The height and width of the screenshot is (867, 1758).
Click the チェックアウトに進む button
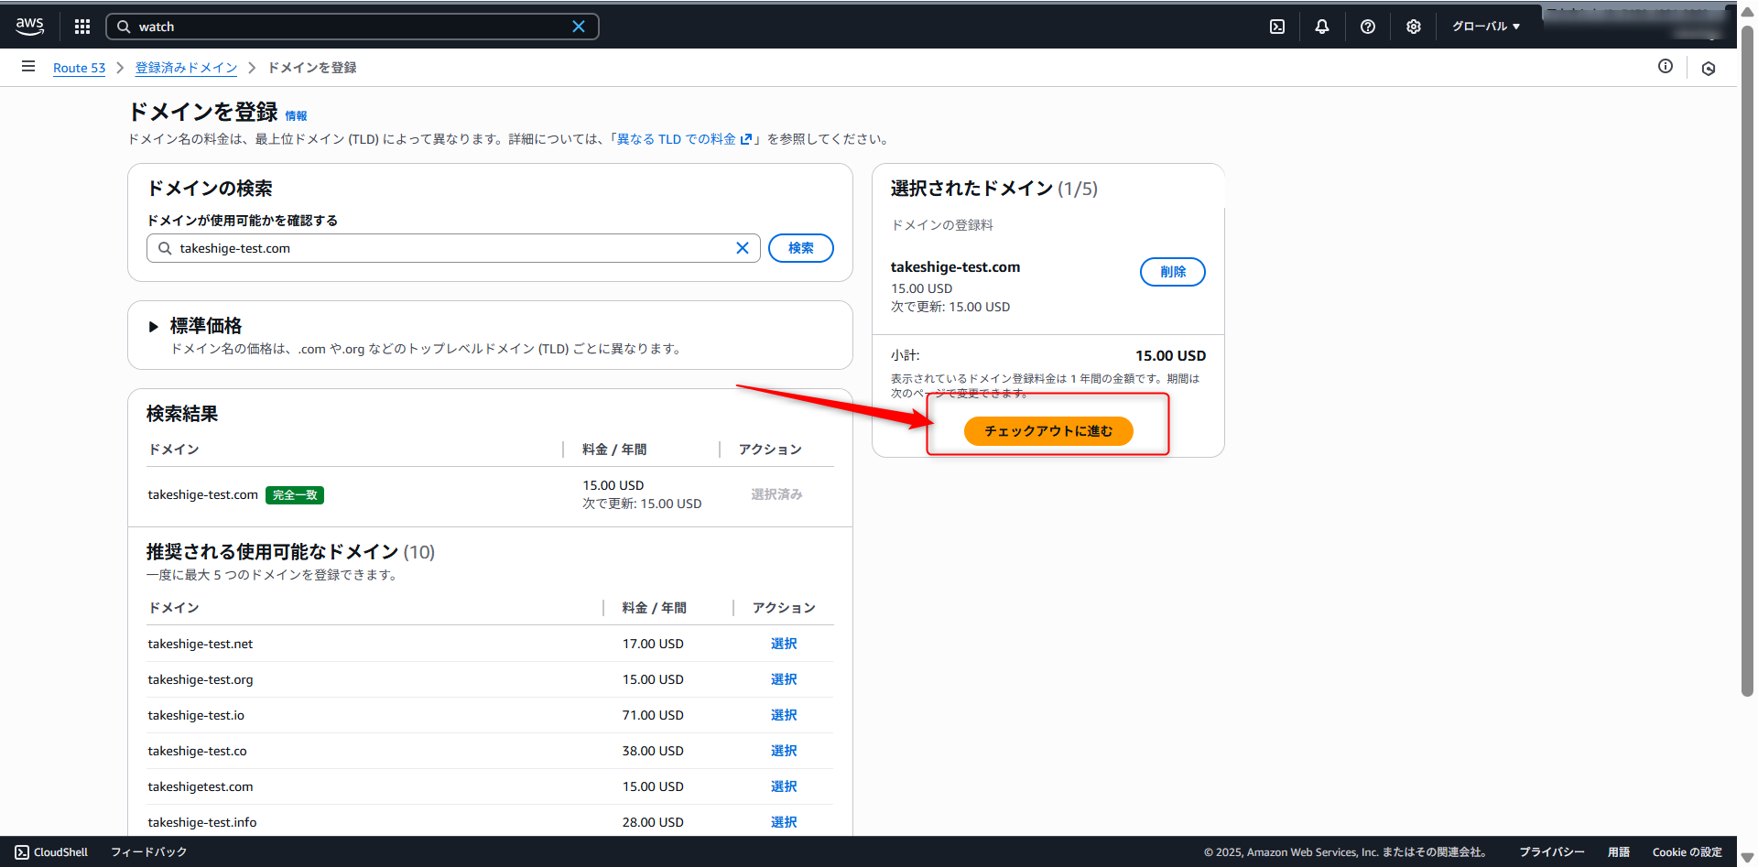click(x=1048, y=431)
